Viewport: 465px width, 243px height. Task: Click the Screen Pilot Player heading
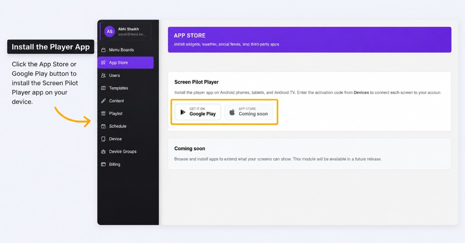click(196, 82)
